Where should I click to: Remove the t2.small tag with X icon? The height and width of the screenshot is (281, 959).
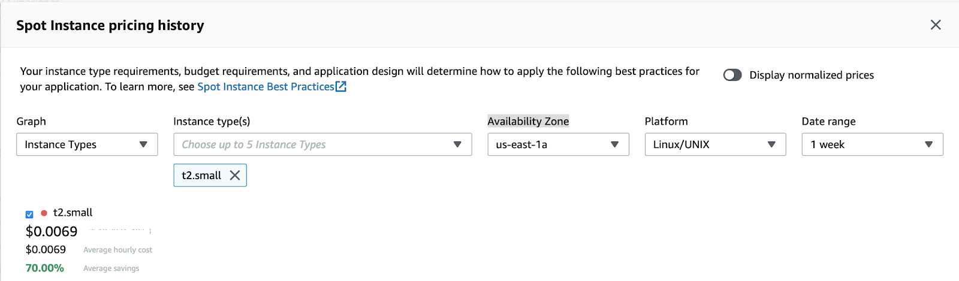coord(235,176)
